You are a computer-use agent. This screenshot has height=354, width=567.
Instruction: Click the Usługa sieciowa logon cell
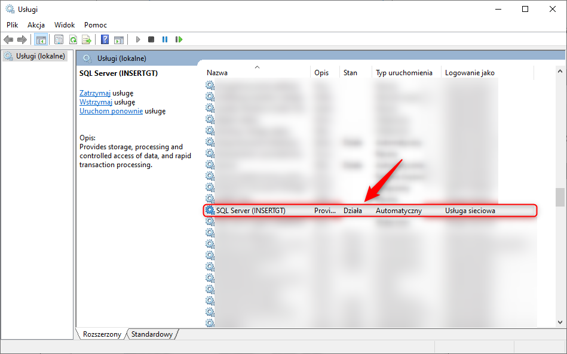coord(470,211)
